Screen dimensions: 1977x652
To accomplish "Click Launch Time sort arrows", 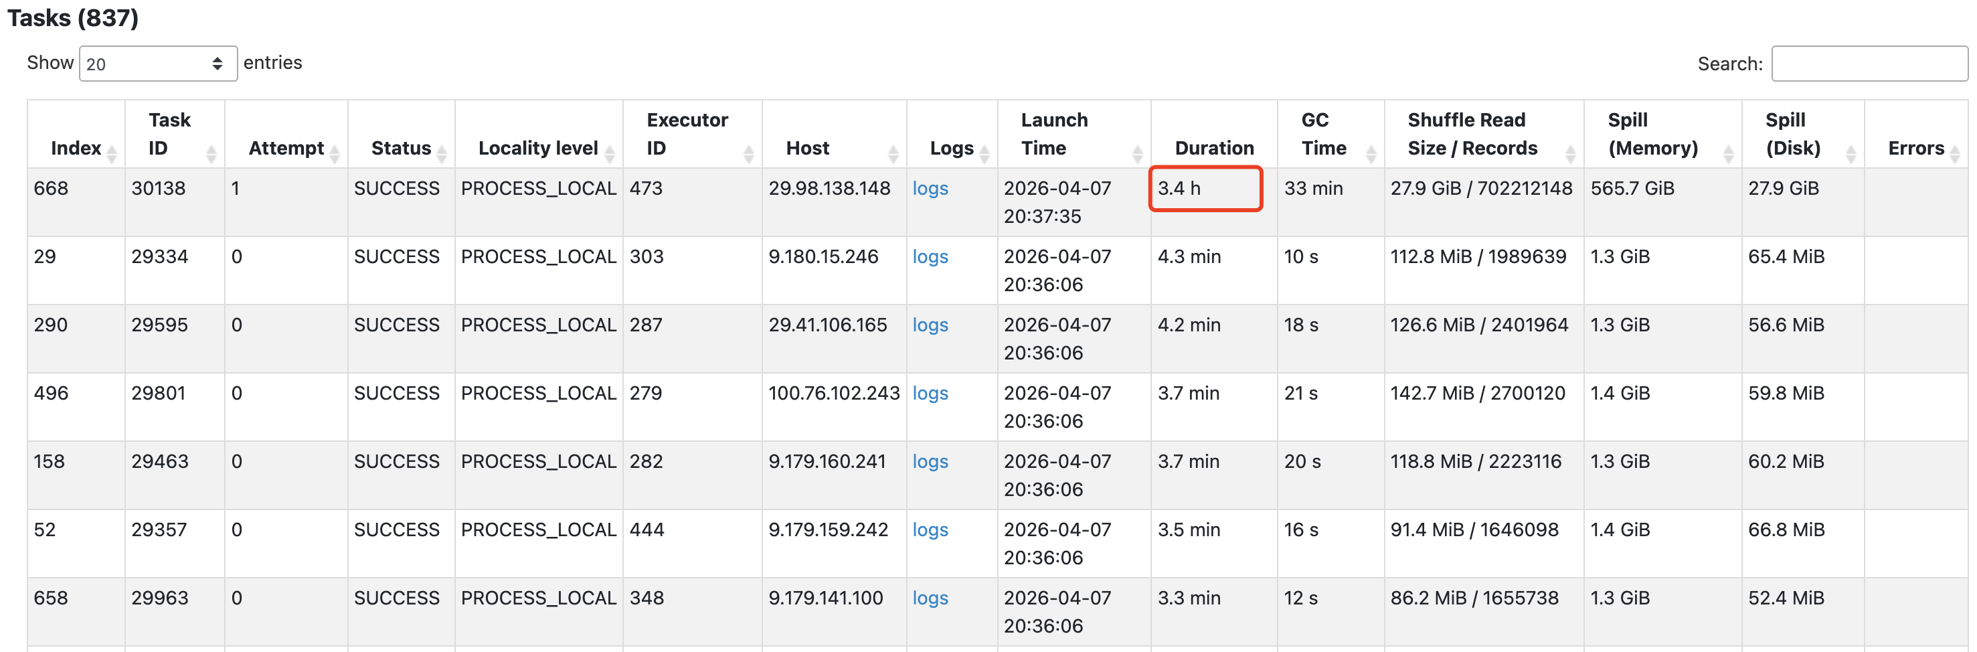I will pyautogui.click(x=1137, y=153).
